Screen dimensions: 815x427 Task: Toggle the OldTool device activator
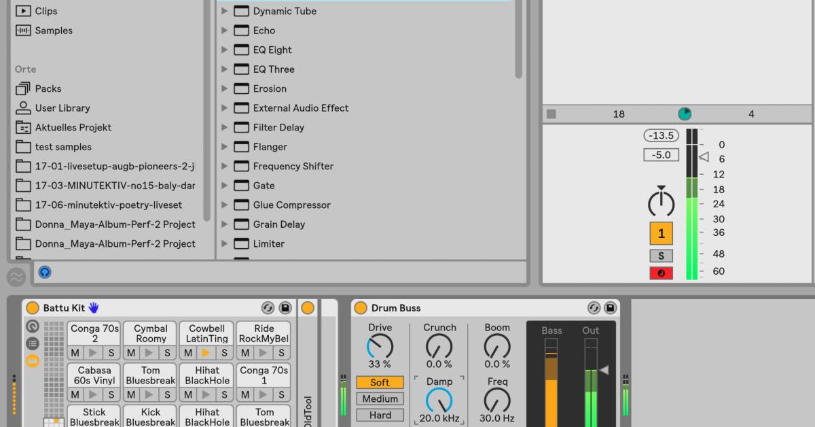click(308, 308)
